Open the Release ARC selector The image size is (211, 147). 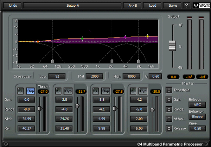pos(197,105)
